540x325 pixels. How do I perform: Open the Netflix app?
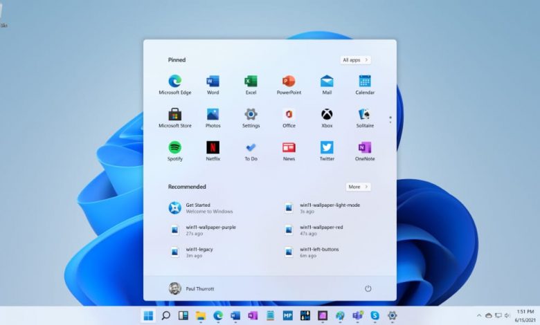tap(213, 151)
